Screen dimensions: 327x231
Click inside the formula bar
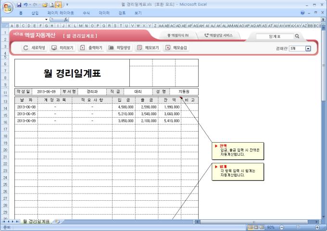[x=195, y=20]
